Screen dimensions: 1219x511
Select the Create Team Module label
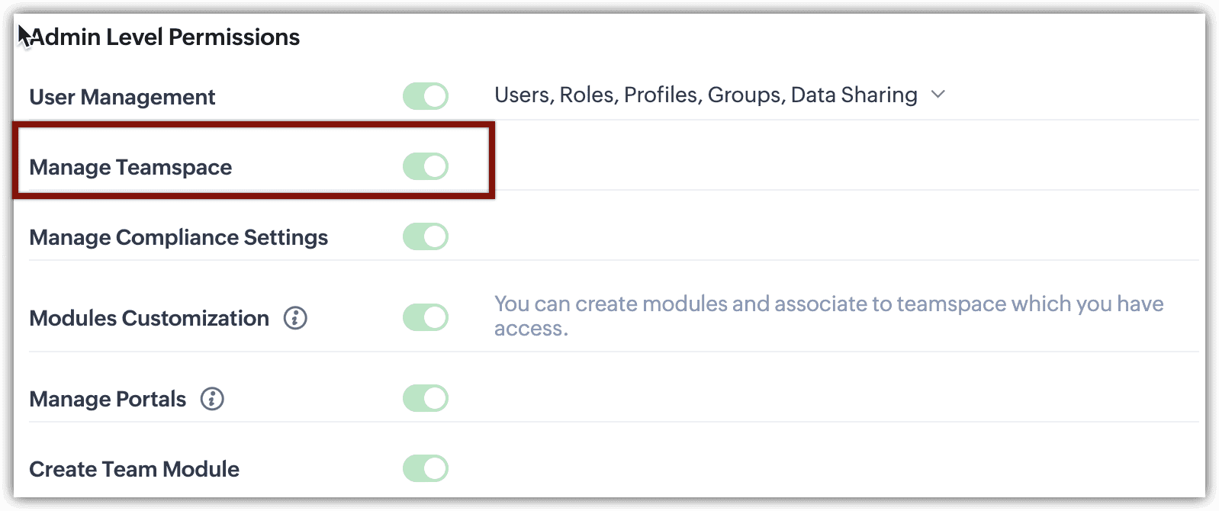click(x=134, y=470)
